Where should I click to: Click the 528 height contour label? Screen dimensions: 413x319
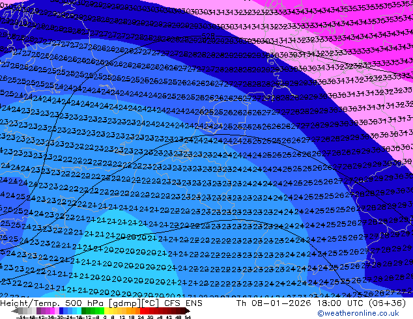pos(208,36)
